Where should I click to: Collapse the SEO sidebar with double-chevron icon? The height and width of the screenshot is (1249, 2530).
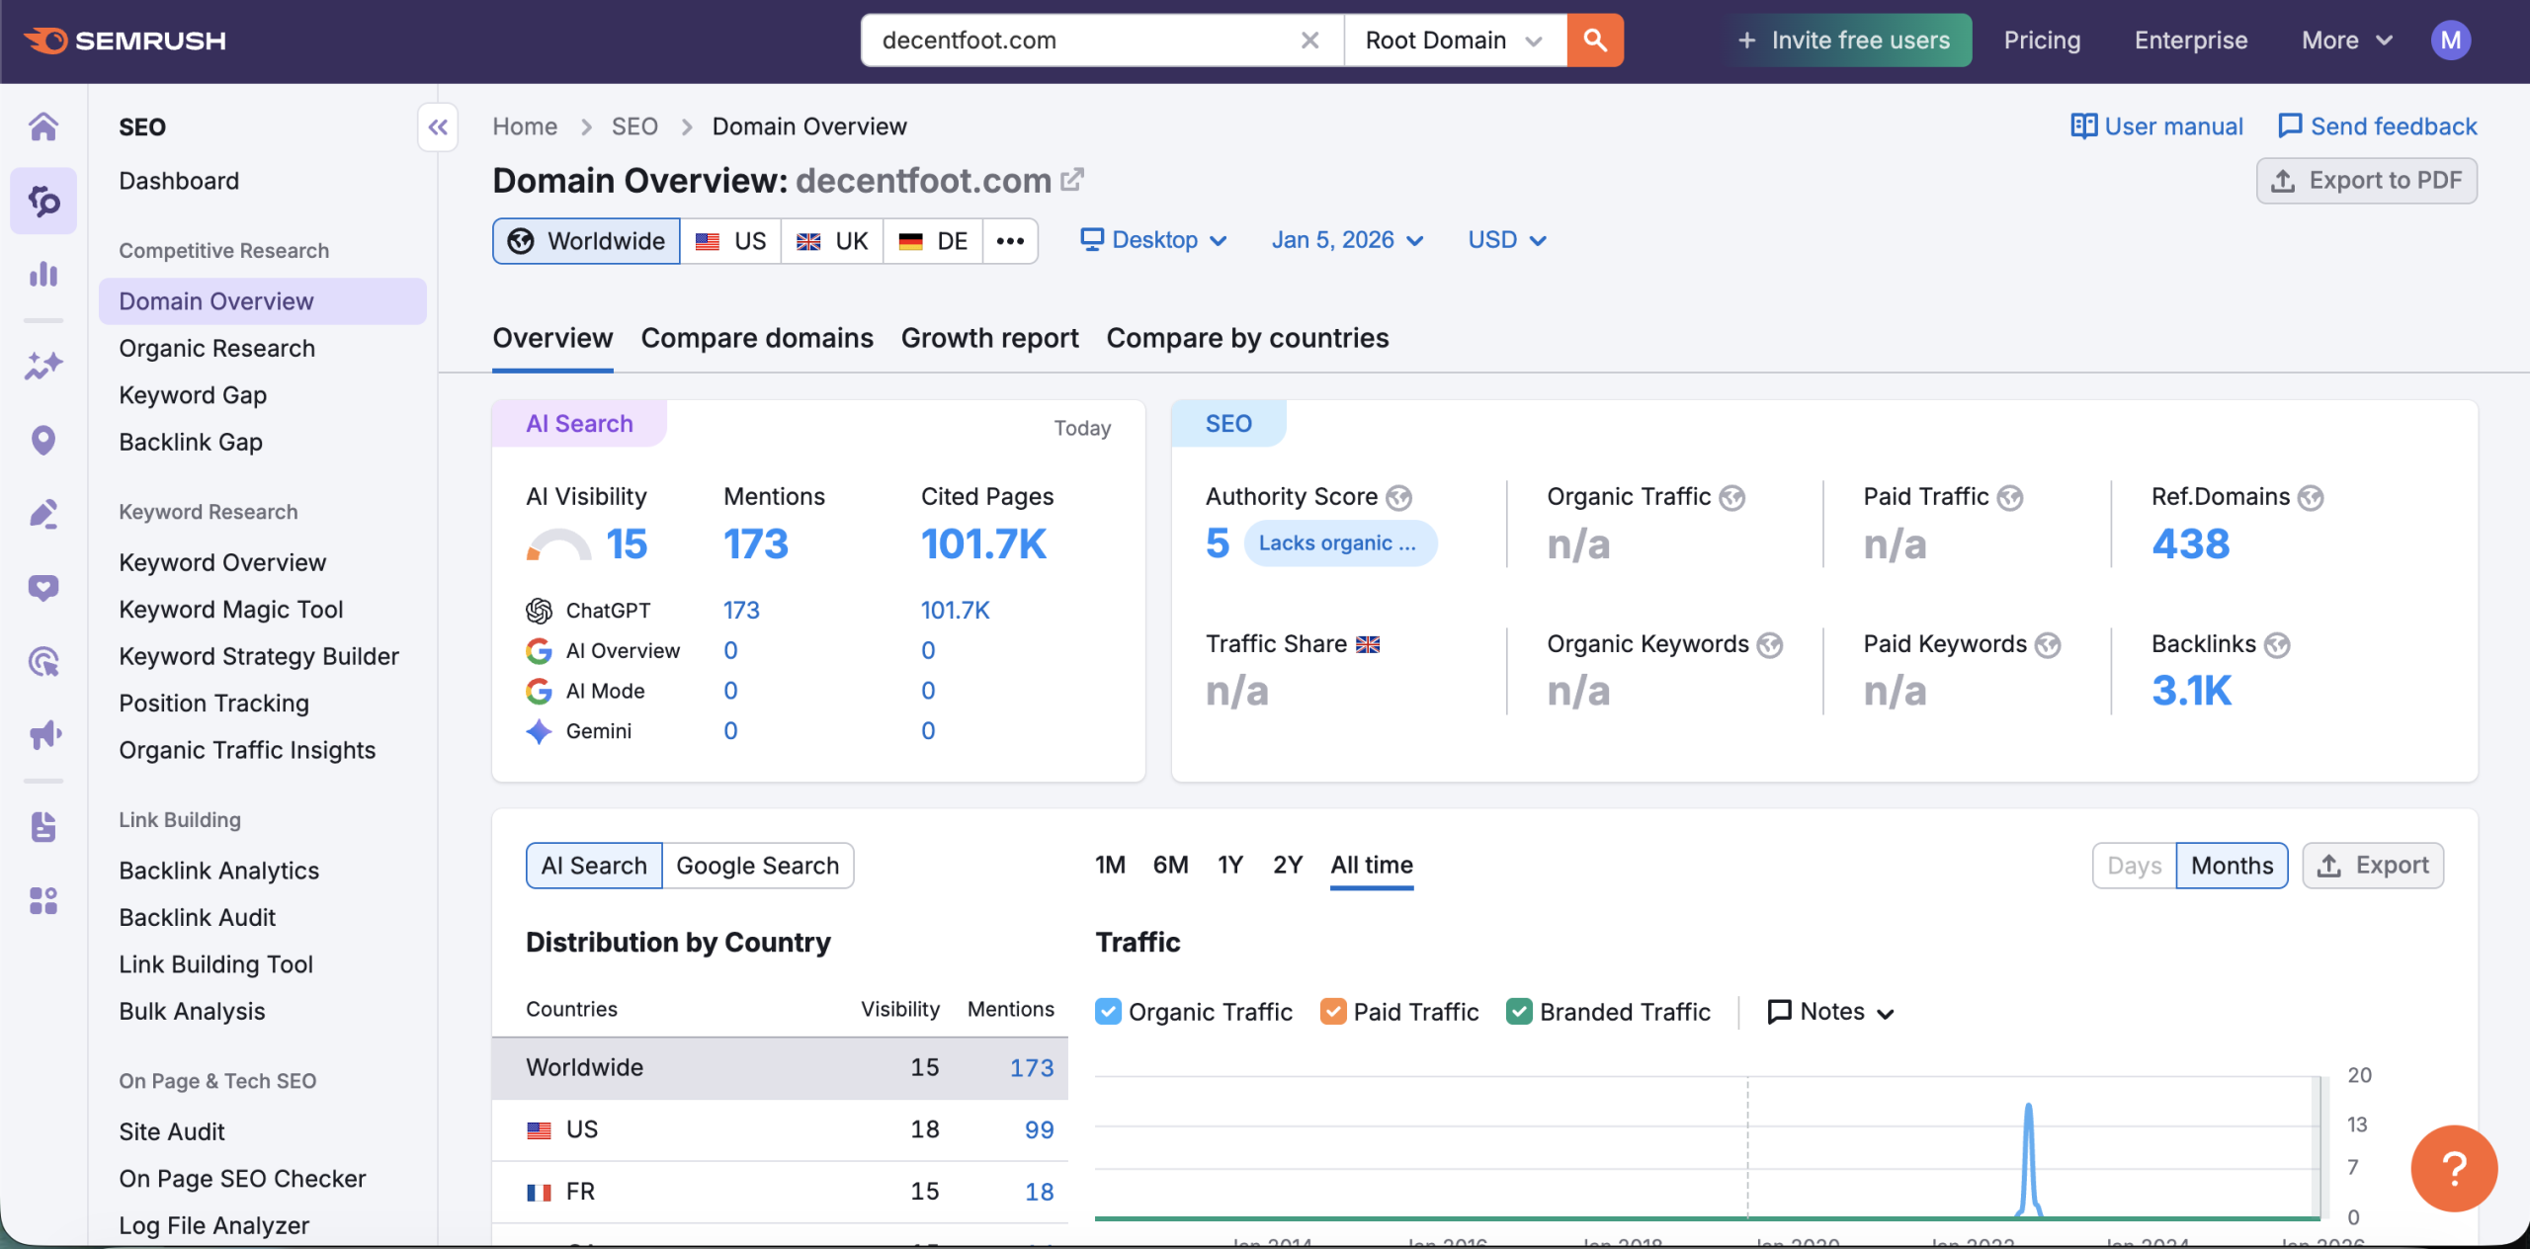pos(438,127)
